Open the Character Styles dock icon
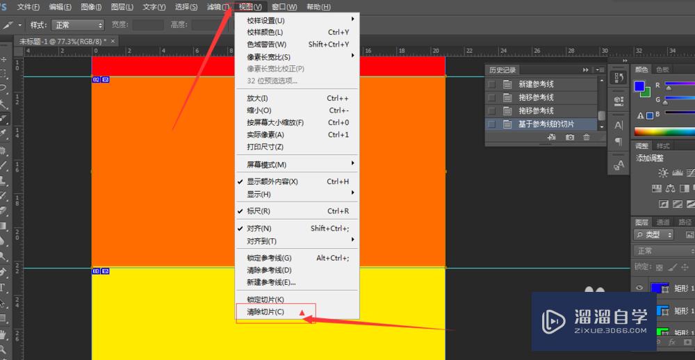Viewport: 695px width, 360px height. click(x=619, y=165)
